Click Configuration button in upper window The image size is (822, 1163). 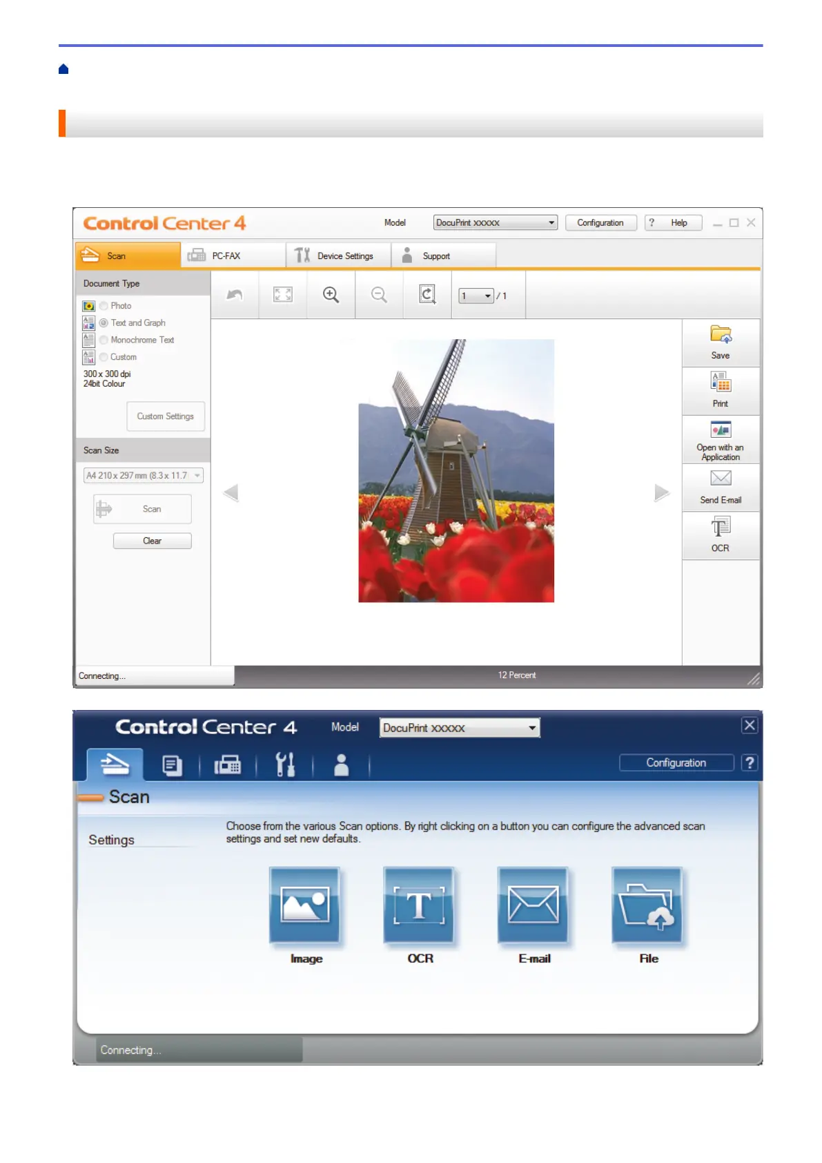click(600, 222)
